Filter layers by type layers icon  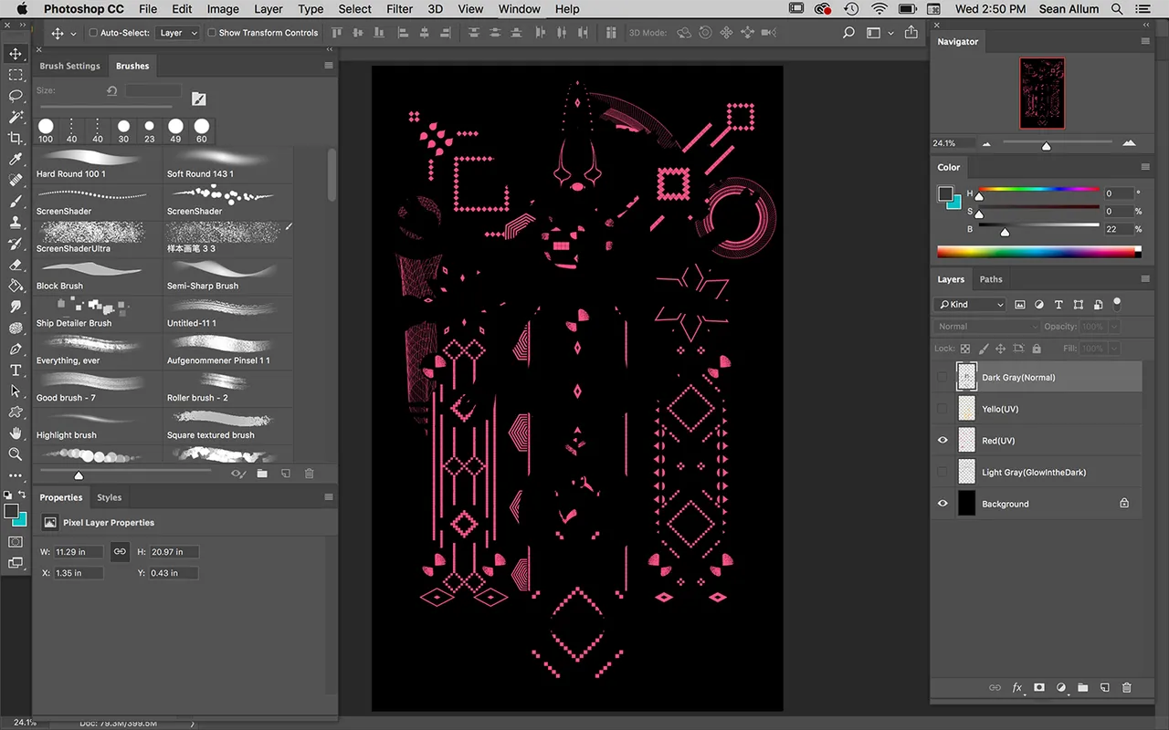point(1058,305)
